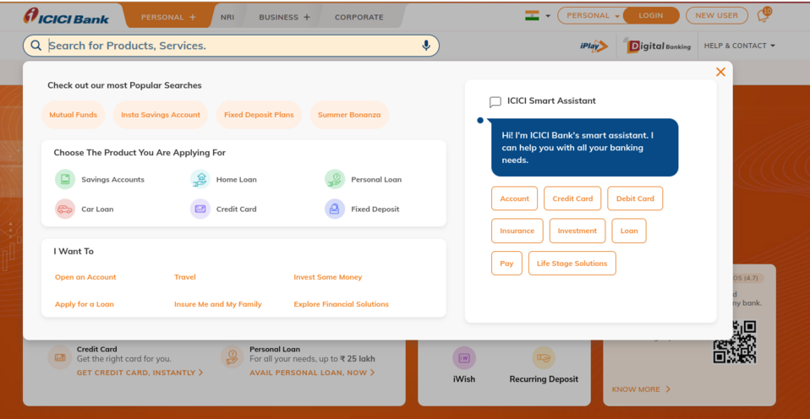810x419 pixels.
Task: Click the Personal Loan icon
Action: (335, 180)
